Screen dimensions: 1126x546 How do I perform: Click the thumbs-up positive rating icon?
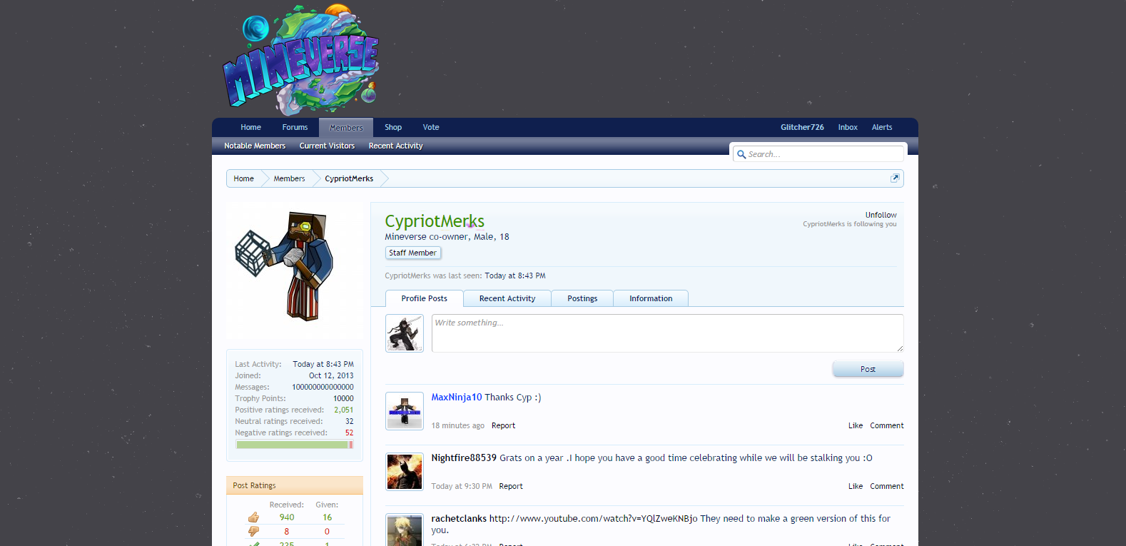tap(253, 517)
